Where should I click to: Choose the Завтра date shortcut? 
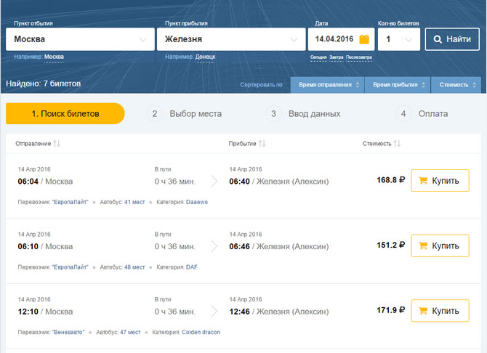336,57
